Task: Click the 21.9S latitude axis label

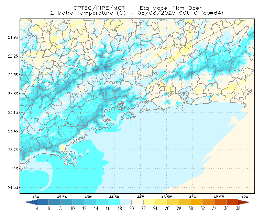Action: 13,37
